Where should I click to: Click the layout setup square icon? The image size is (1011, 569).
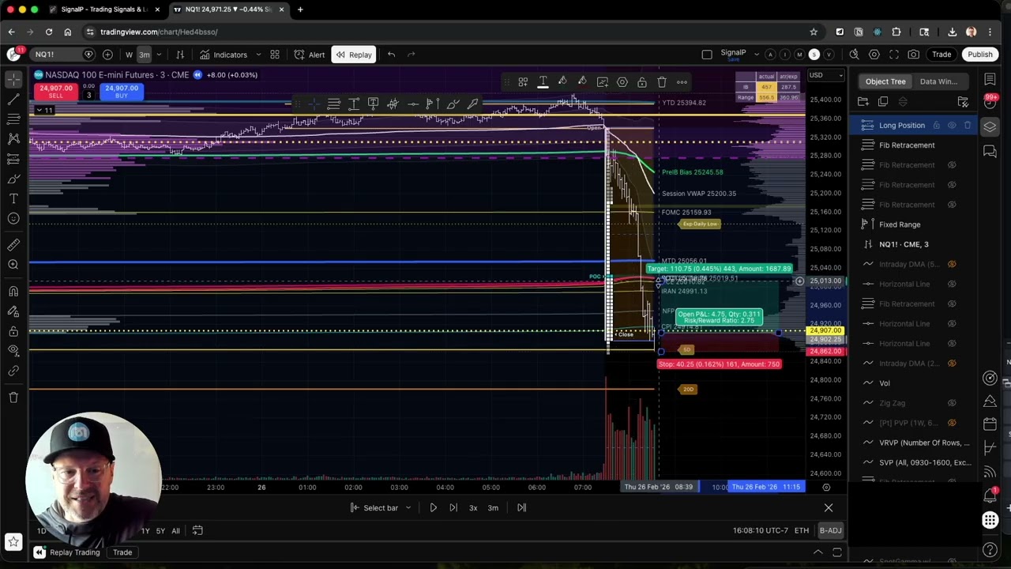707,55
